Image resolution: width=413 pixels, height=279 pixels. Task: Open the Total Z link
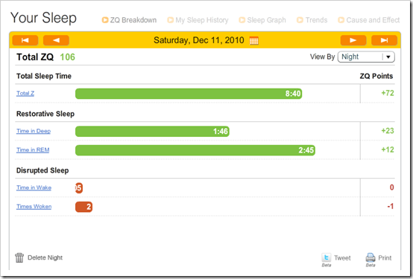point(25,93)
